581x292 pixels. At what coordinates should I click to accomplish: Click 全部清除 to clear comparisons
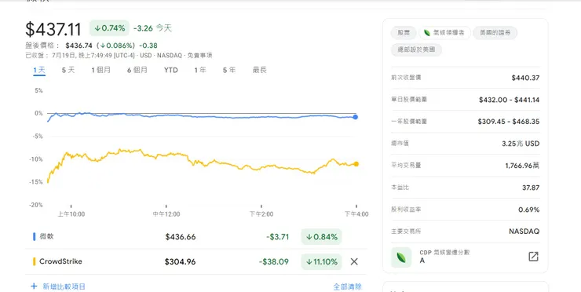(x=348, y=287)
